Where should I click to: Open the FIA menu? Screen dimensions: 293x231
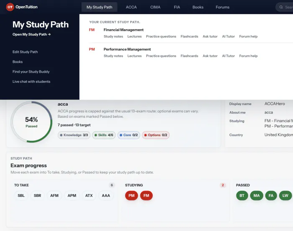point(177,7)
